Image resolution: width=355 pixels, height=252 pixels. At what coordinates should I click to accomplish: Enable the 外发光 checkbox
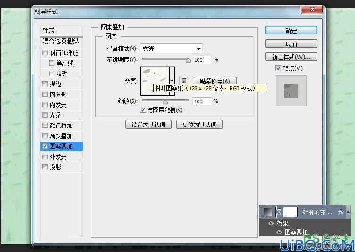pos(45,156)
